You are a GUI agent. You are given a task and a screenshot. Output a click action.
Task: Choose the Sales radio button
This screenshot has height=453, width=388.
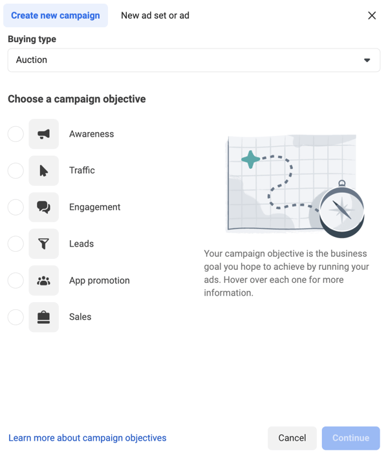pyautogui.click(x=16, y=317)
